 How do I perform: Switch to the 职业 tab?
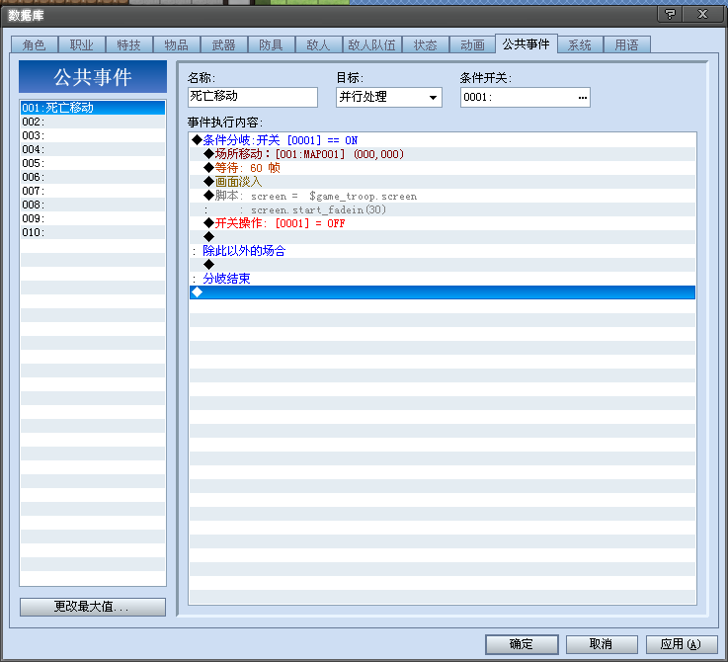pyautogui.click(x=82, y=44)
